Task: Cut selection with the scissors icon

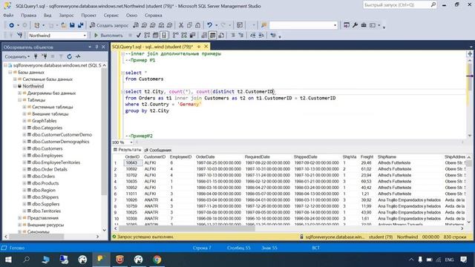Action: click(181, 25)
